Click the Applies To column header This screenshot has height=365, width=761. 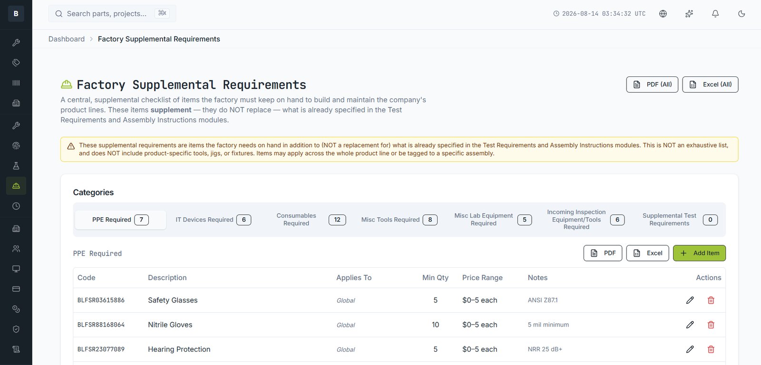pyautogui.click(x=354, y=278)
